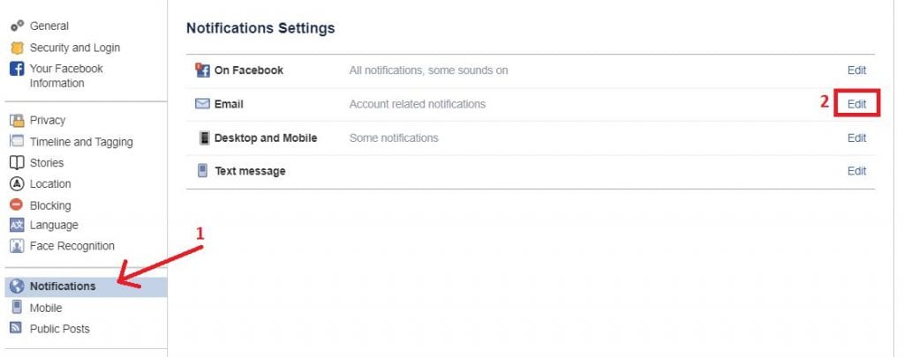Click the Privacy lock icon
Viewport: 904px width, 357px height.
16,121
